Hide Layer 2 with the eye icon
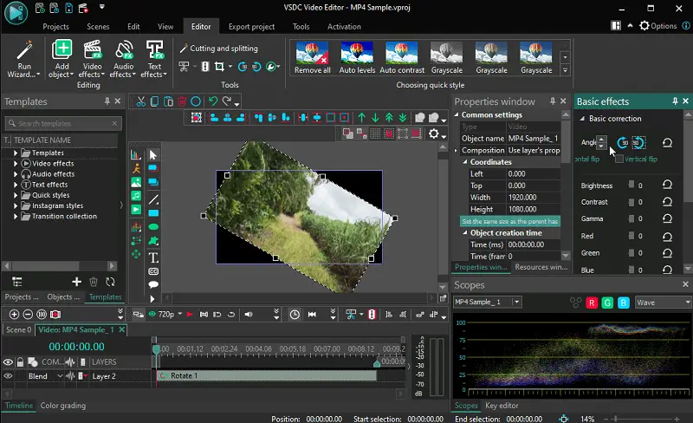Viewport: 693px width, 423px height. point(8,376)
